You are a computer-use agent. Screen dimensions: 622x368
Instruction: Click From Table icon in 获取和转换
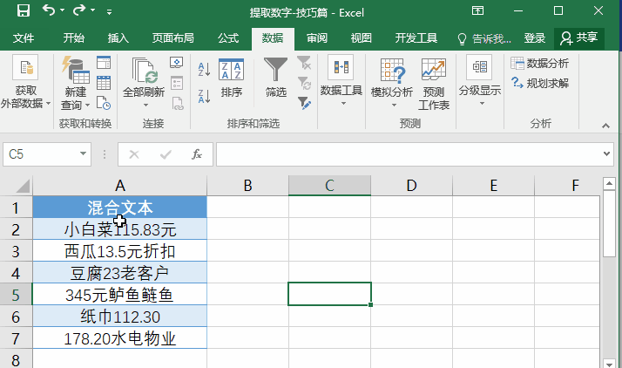tap(104, 83)
